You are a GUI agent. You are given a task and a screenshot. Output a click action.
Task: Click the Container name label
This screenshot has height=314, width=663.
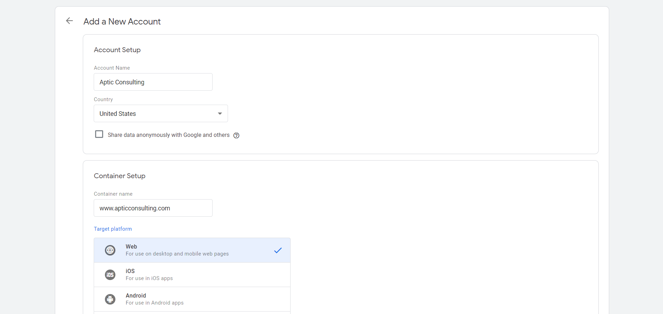tap(113, 194)
